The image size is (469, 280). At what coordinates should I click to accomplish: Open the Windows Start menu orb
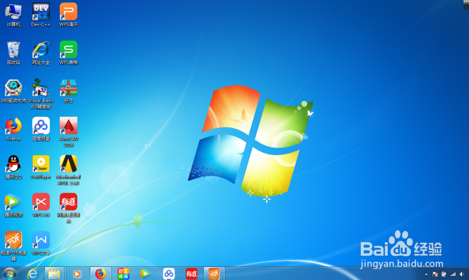click(10, 273)
